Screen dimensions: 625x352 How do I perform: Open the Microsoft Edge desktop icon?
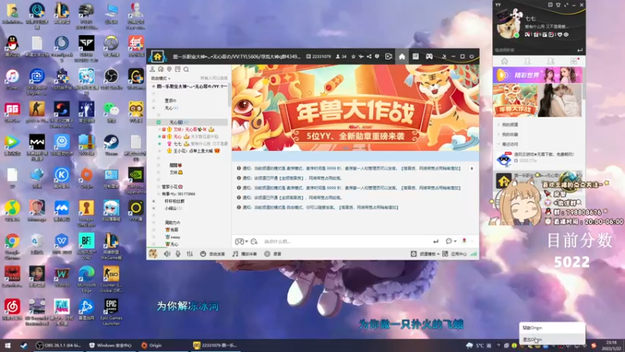point(86,277)
